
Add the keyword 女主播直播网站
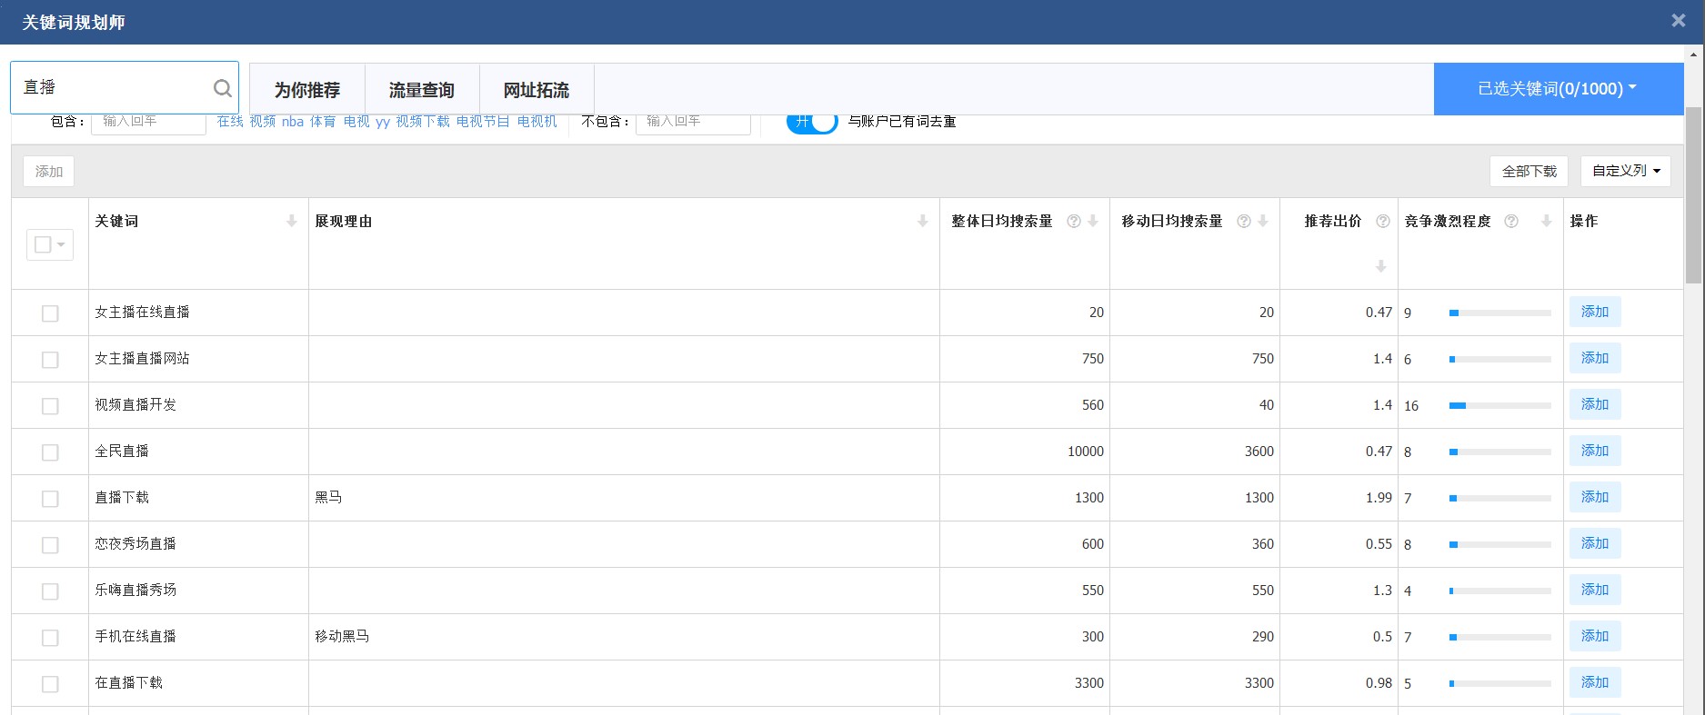pyautogui.click(x=1595, y=358)
